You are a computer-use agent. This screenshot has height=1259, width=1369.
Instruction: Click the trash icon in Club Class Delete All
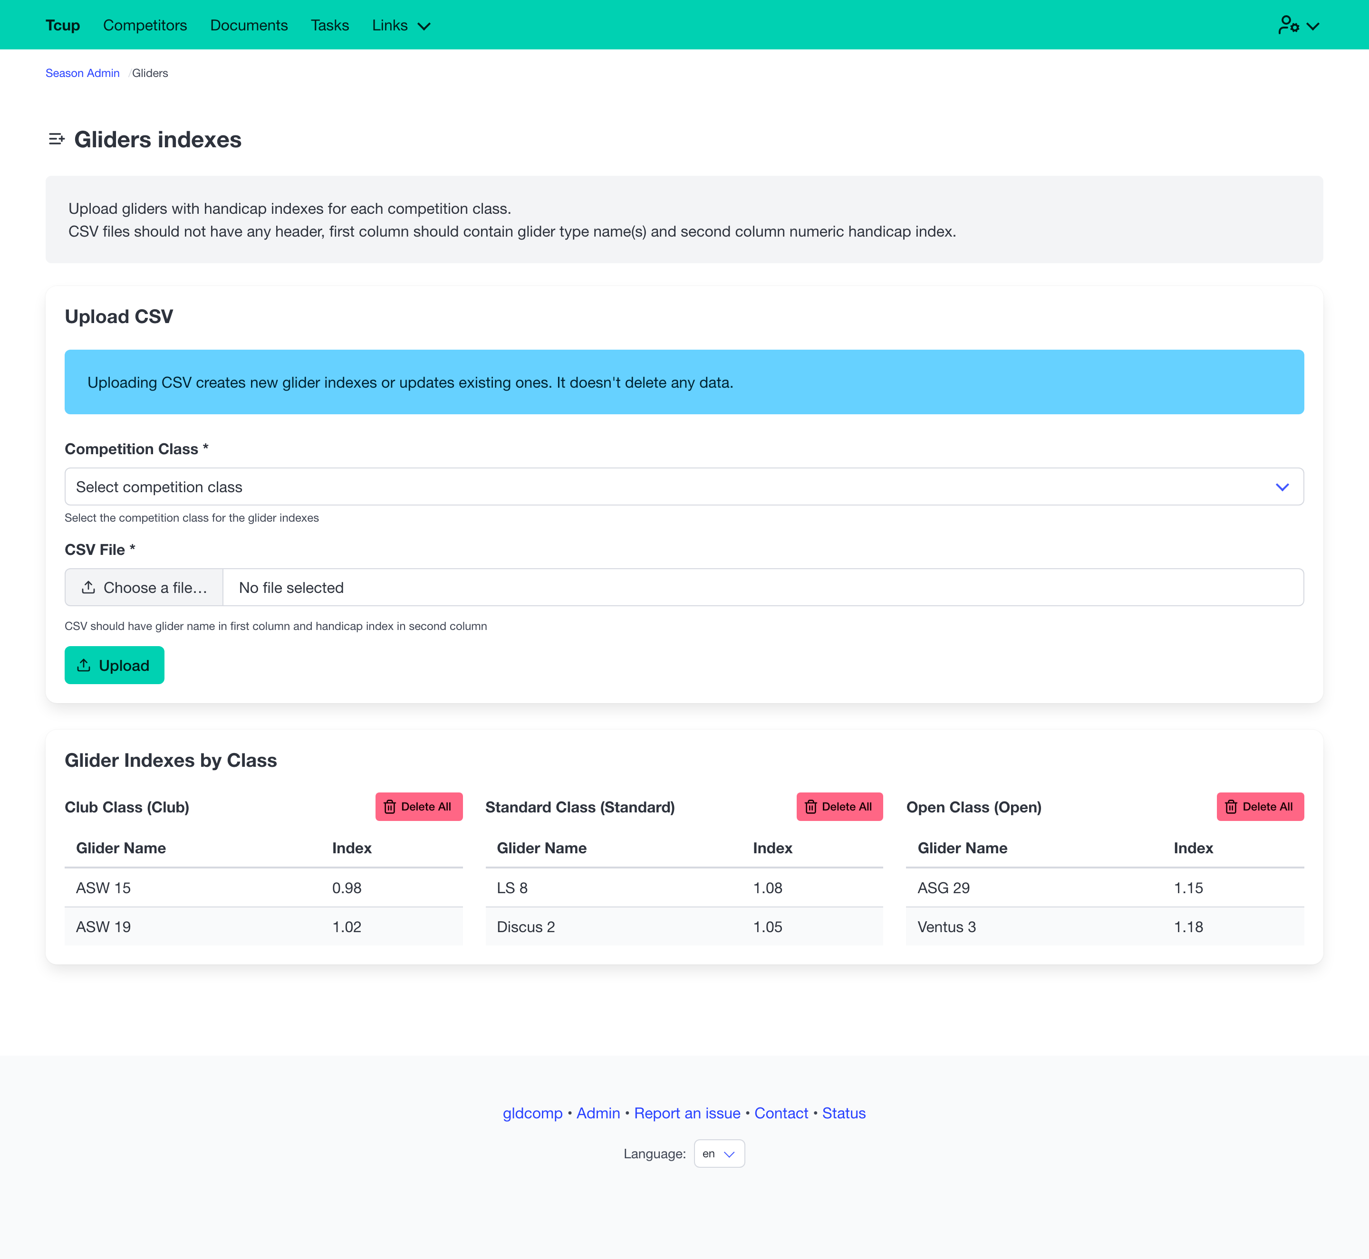390,807
